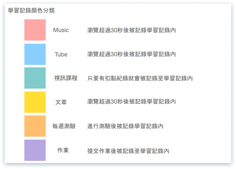Click the Music category label
The width and height of the screenshot is (236, 169).
61,30
